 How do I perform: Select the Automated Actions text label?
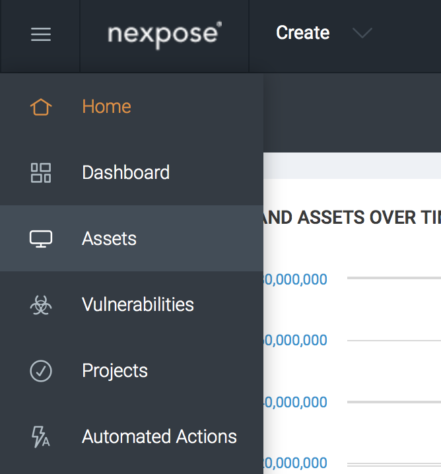point(159,437)
